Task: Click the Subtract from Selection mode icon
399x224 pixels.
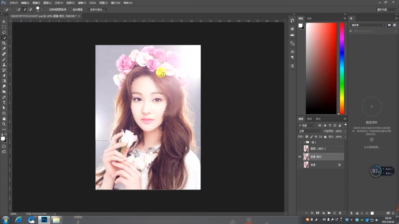Action: [x=30, y=9]
